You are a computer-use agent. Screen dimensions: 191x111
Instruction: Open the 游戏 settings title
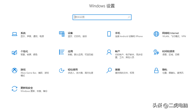coord(23,70)
